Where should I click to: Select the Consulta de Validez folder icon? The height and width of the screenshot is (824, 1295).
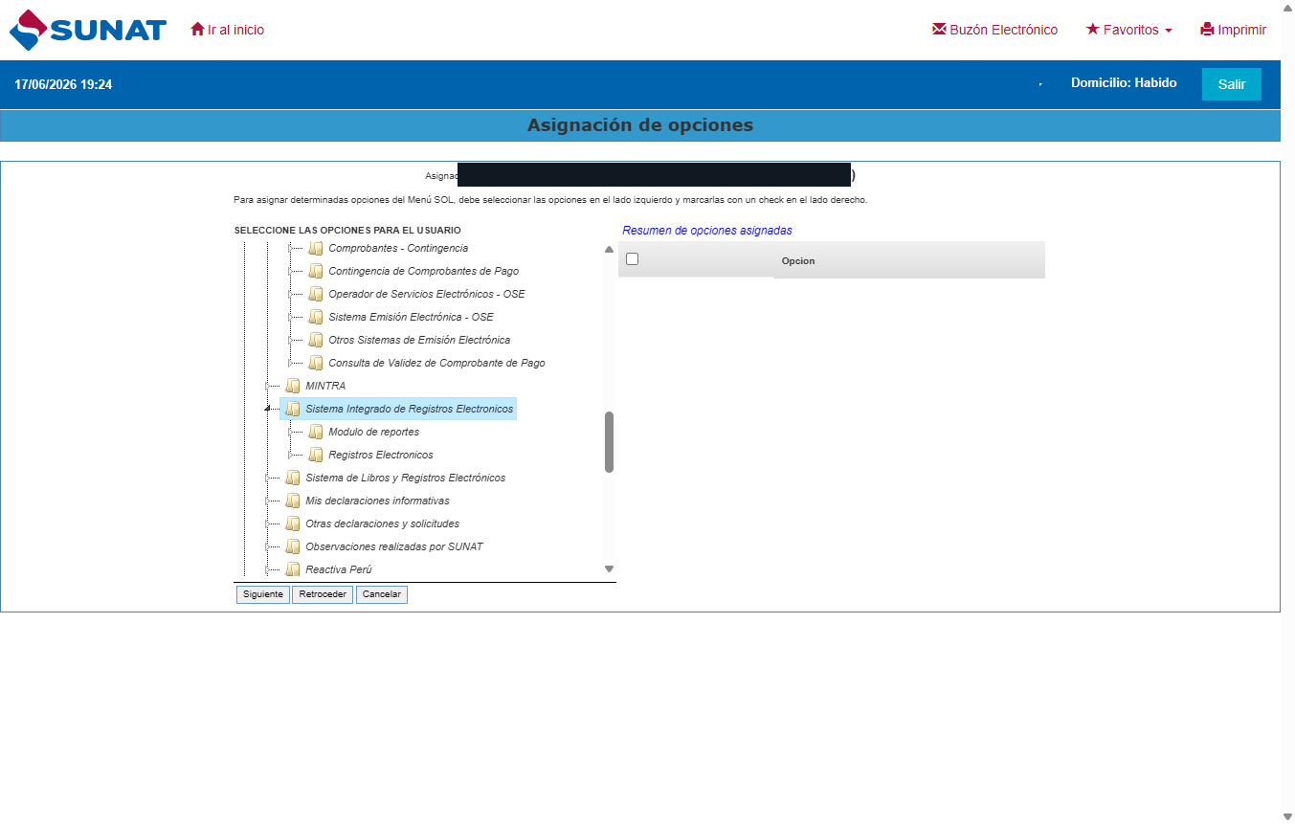click(x=316, y=363)
